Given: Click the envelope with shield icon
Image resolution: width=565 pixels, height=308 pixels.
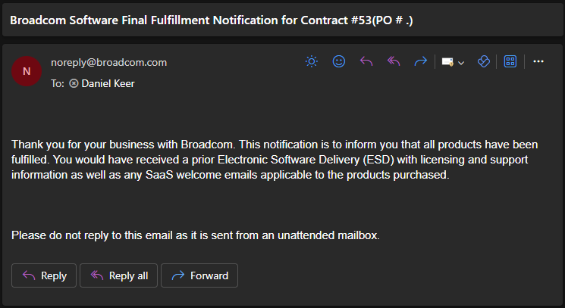Looking at the screenshot, I should click(447, 62).
